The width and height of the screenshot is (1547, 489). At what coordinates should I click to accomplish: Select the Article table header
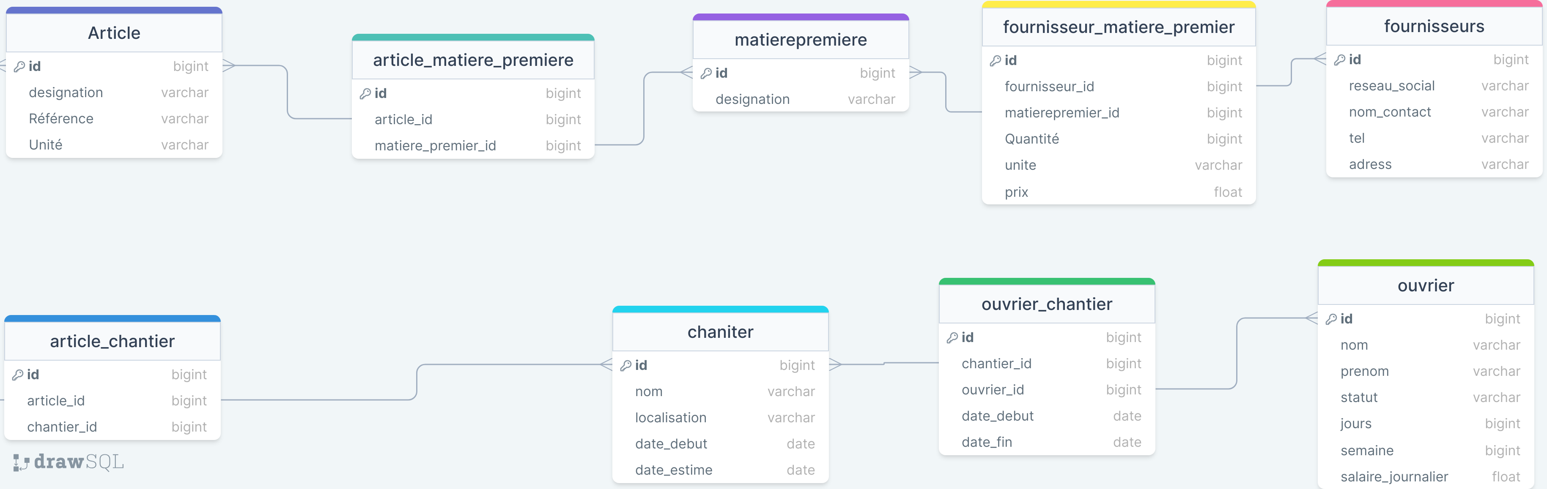(x=114, y=33)
